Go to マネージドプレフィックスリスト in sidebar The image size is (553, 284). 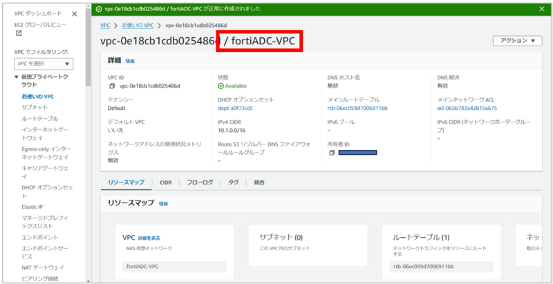click(46, 222)
